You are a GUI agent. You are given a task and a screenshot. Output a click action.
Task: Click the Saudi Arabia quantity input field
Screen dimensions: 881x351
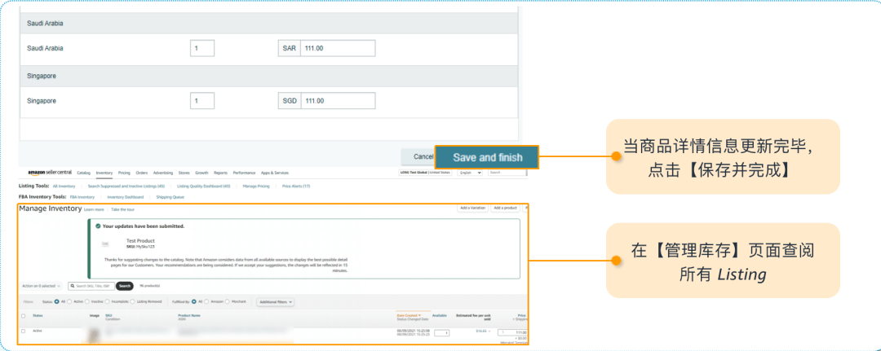[202, 48]
